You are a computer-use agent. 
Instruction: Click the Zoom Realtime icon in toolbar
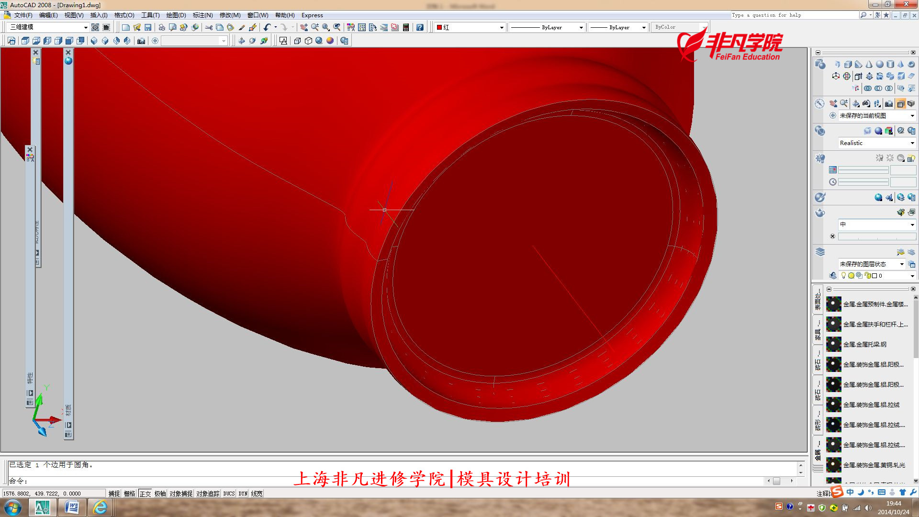click(x=314, y=27)
